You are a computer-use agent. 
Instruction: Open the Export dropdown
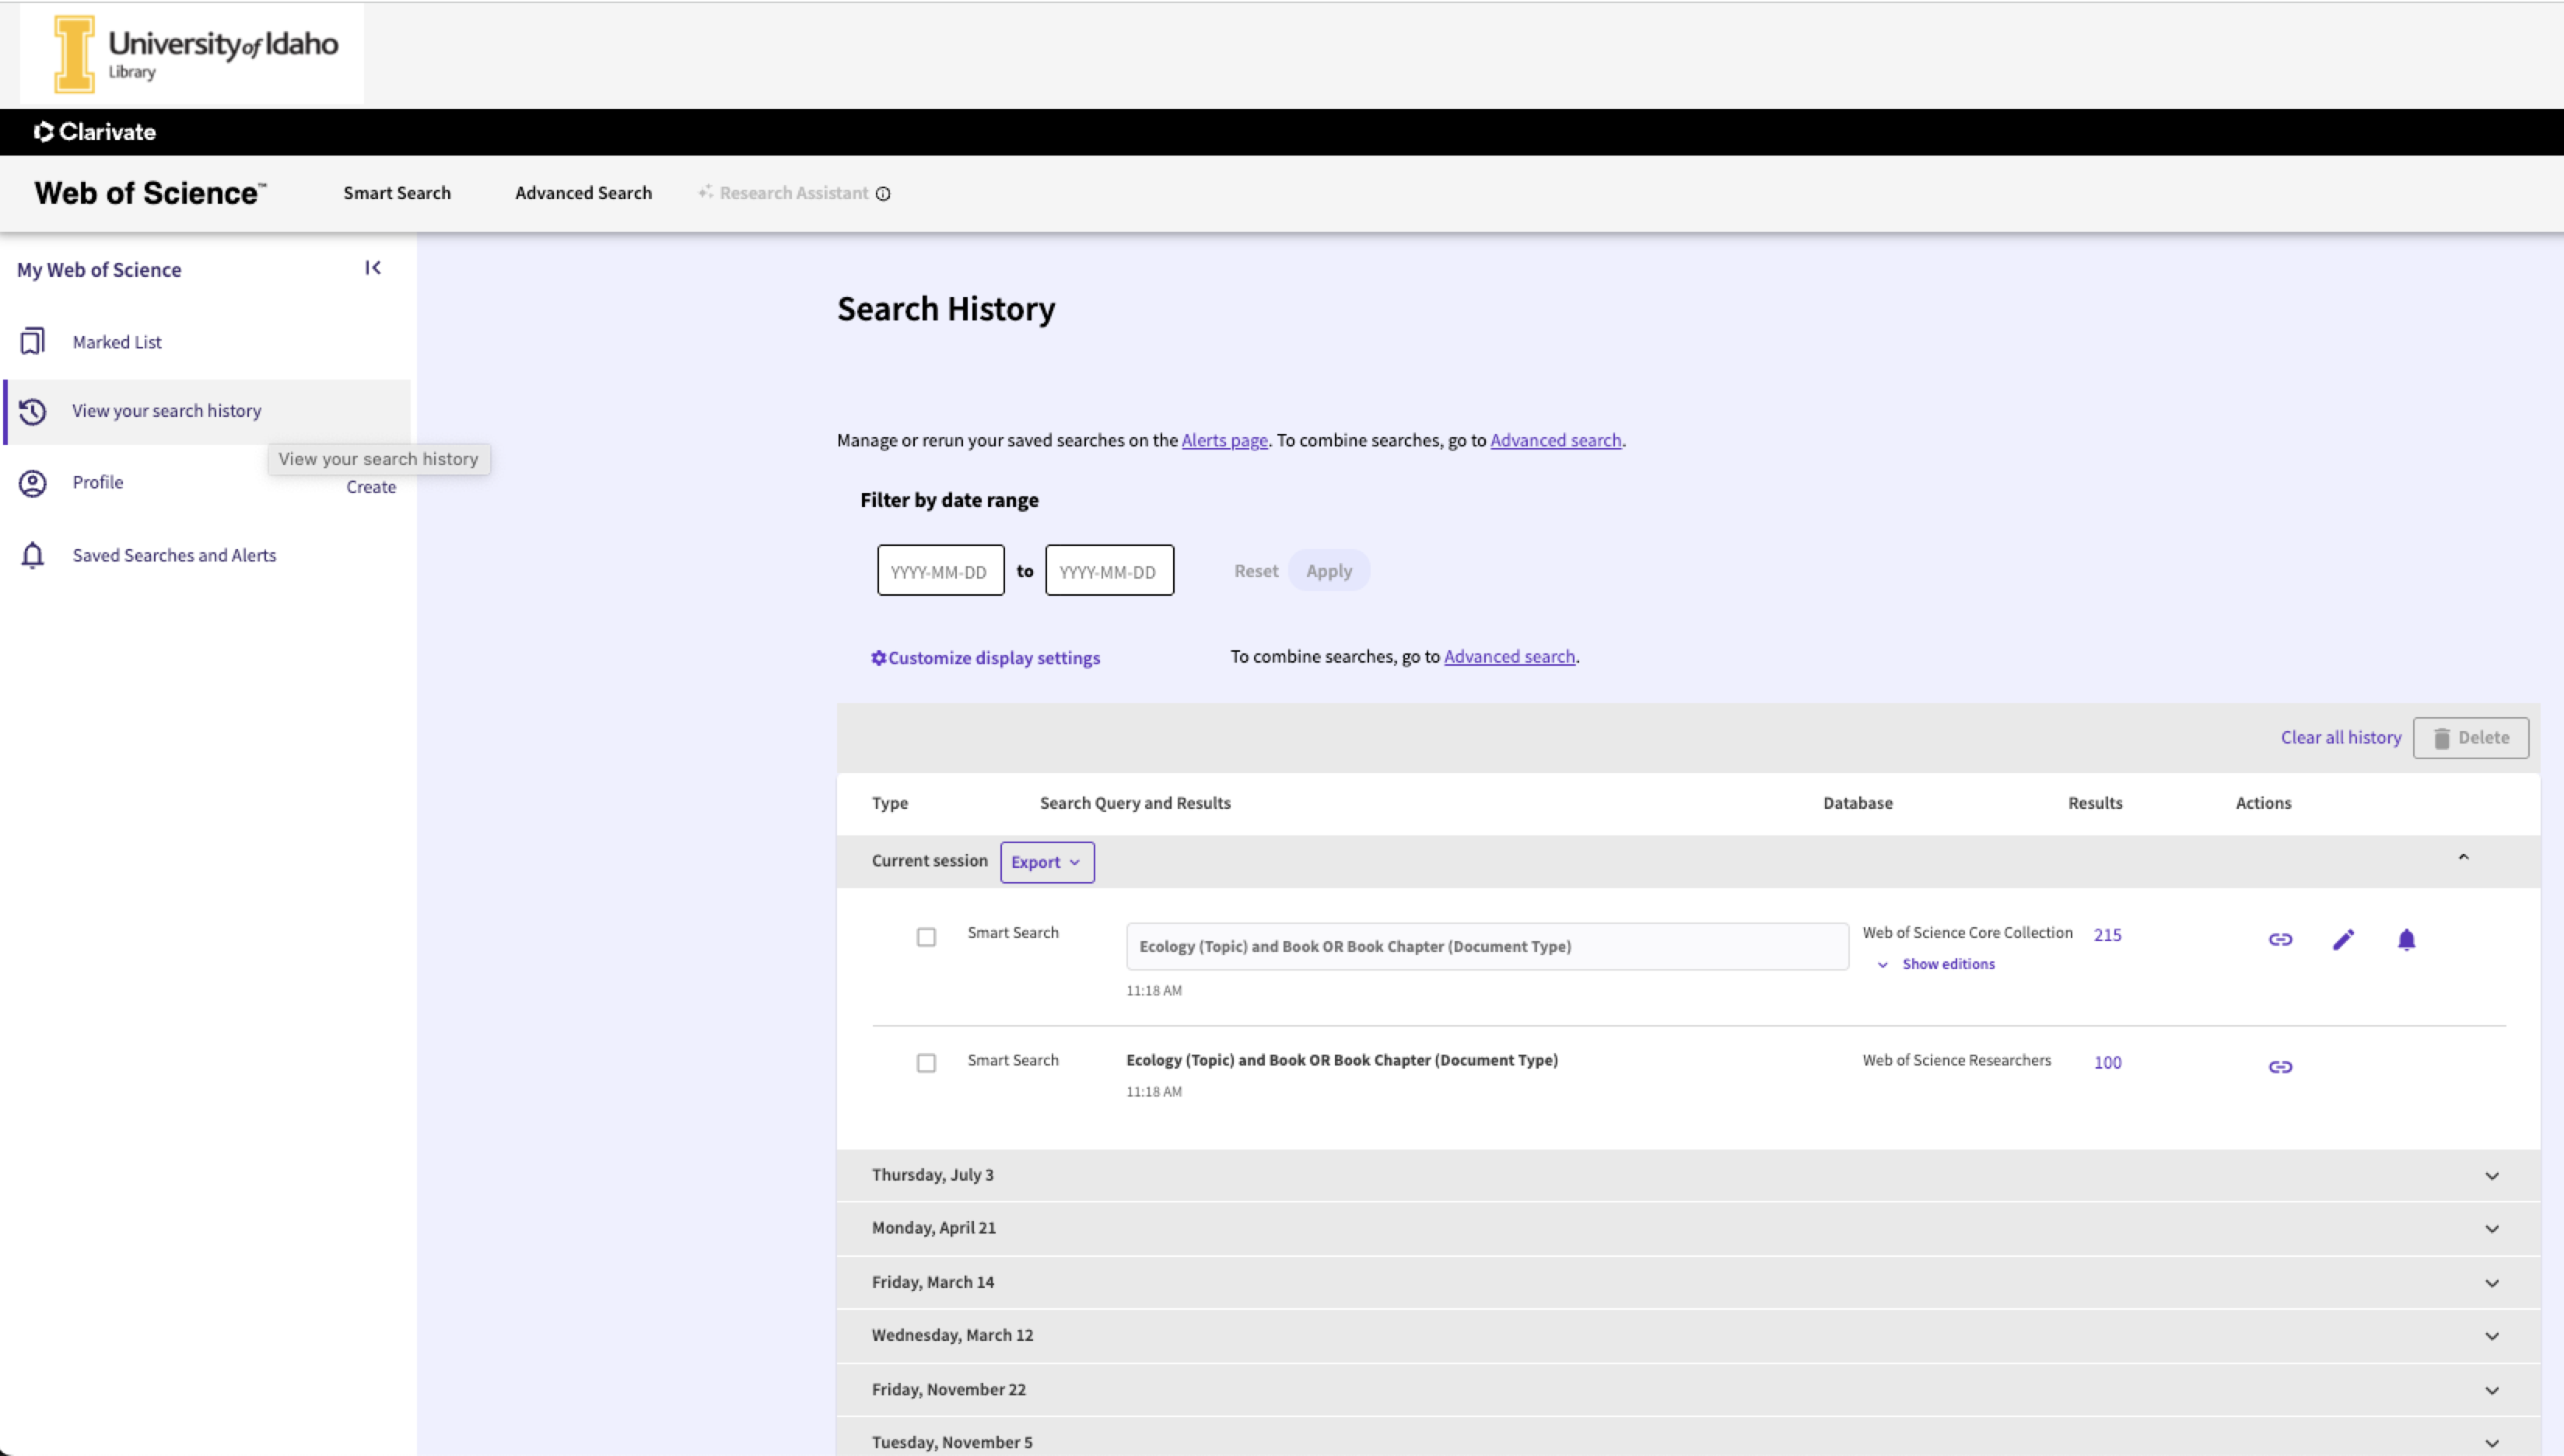[1047, 862]
